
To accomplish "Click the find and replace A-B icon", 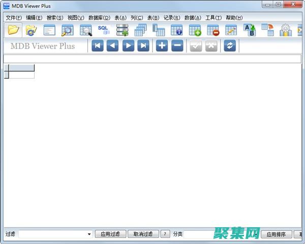I will pyautogui.click(x=250, y=30).
